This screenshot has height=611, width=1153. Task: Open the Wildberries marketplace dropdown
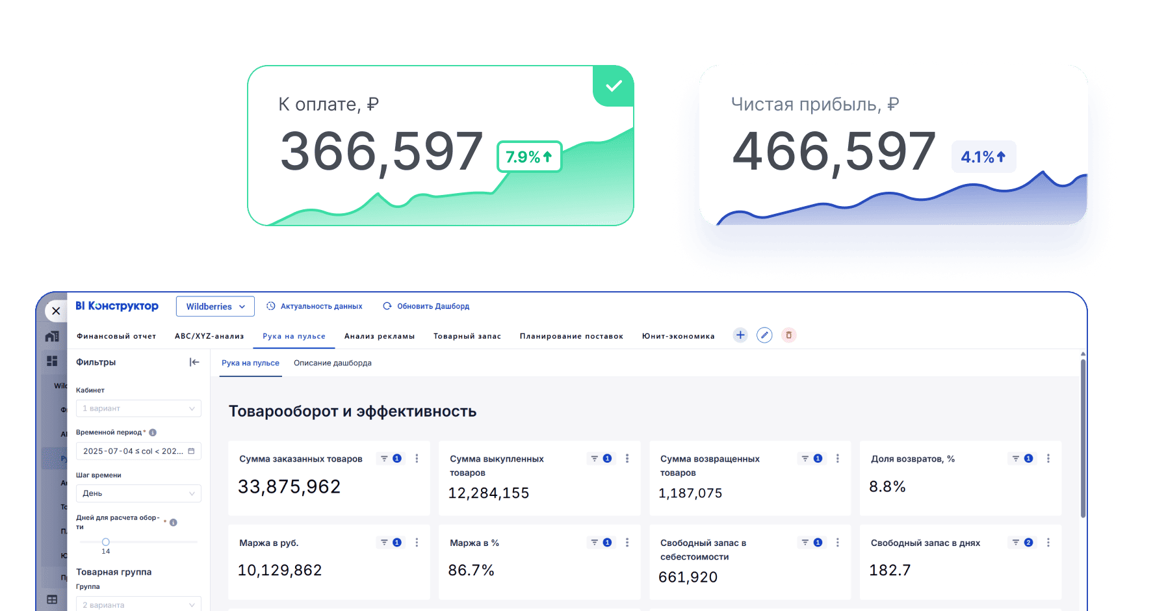pos(215,307)
